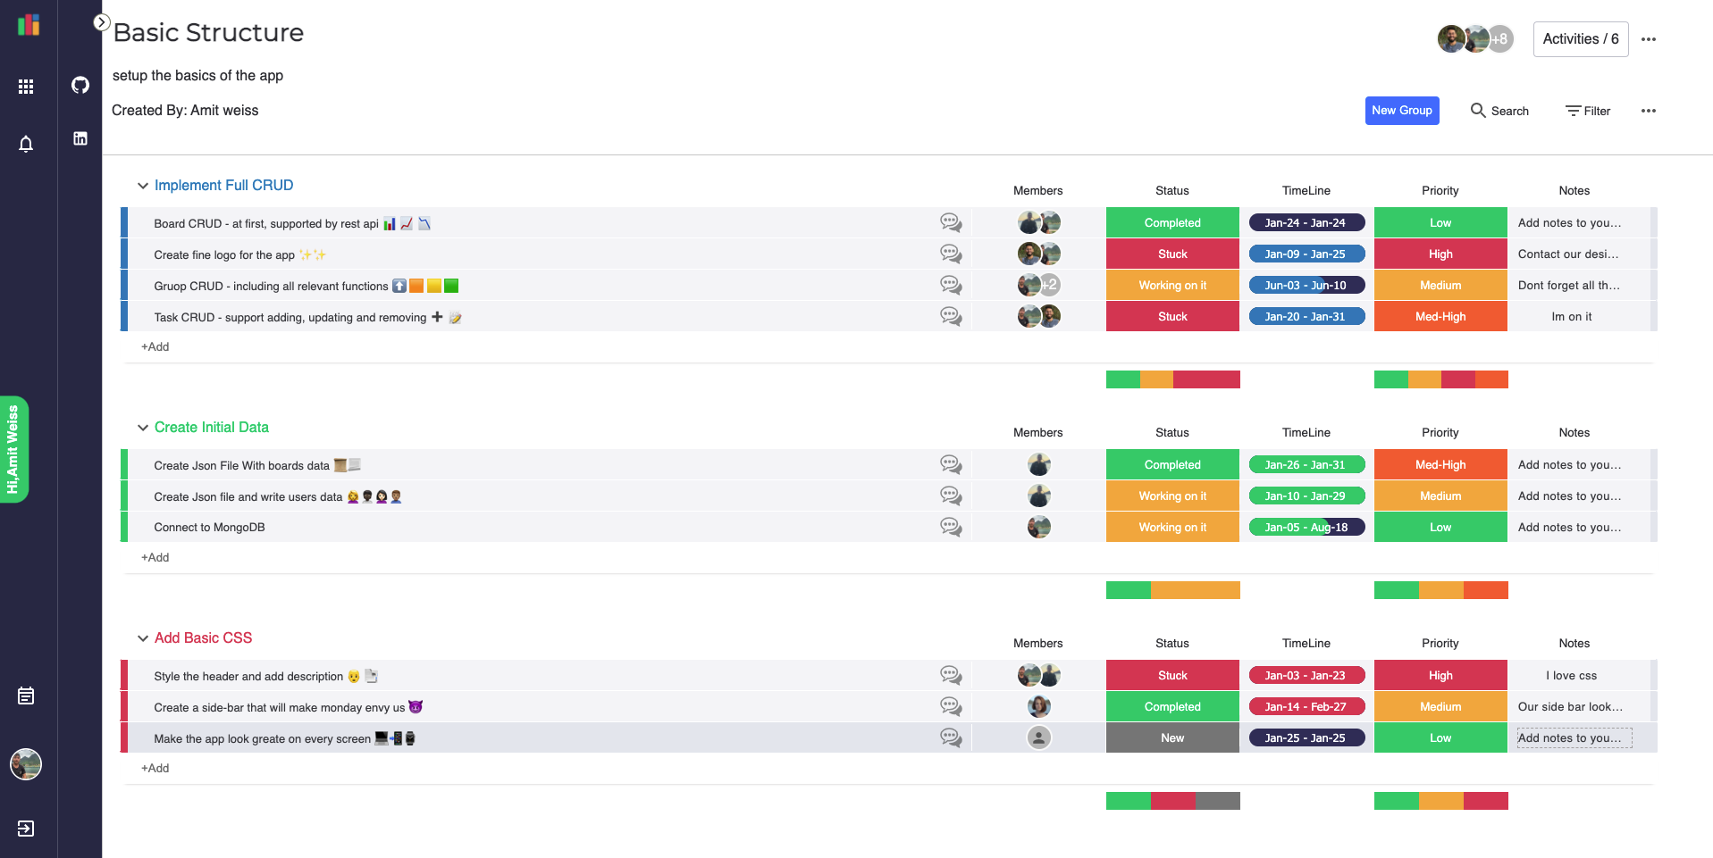Edit notes field on Make the app look greate row
Screen dimensions: 1713x858
(1573, 737)
